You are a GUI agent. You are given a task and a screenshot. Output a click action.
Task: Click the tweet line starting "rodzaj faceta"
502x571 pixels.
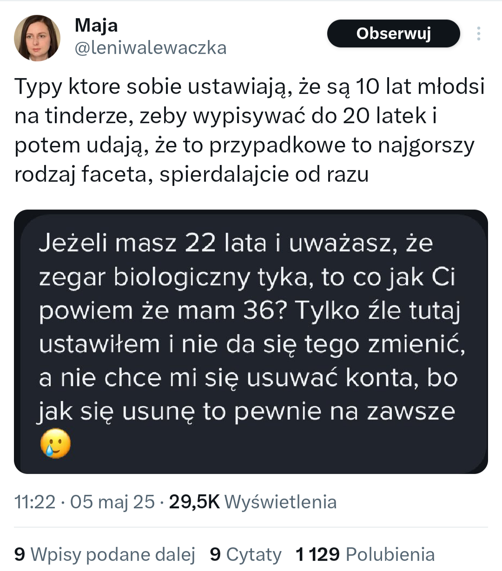coord(192,175)
